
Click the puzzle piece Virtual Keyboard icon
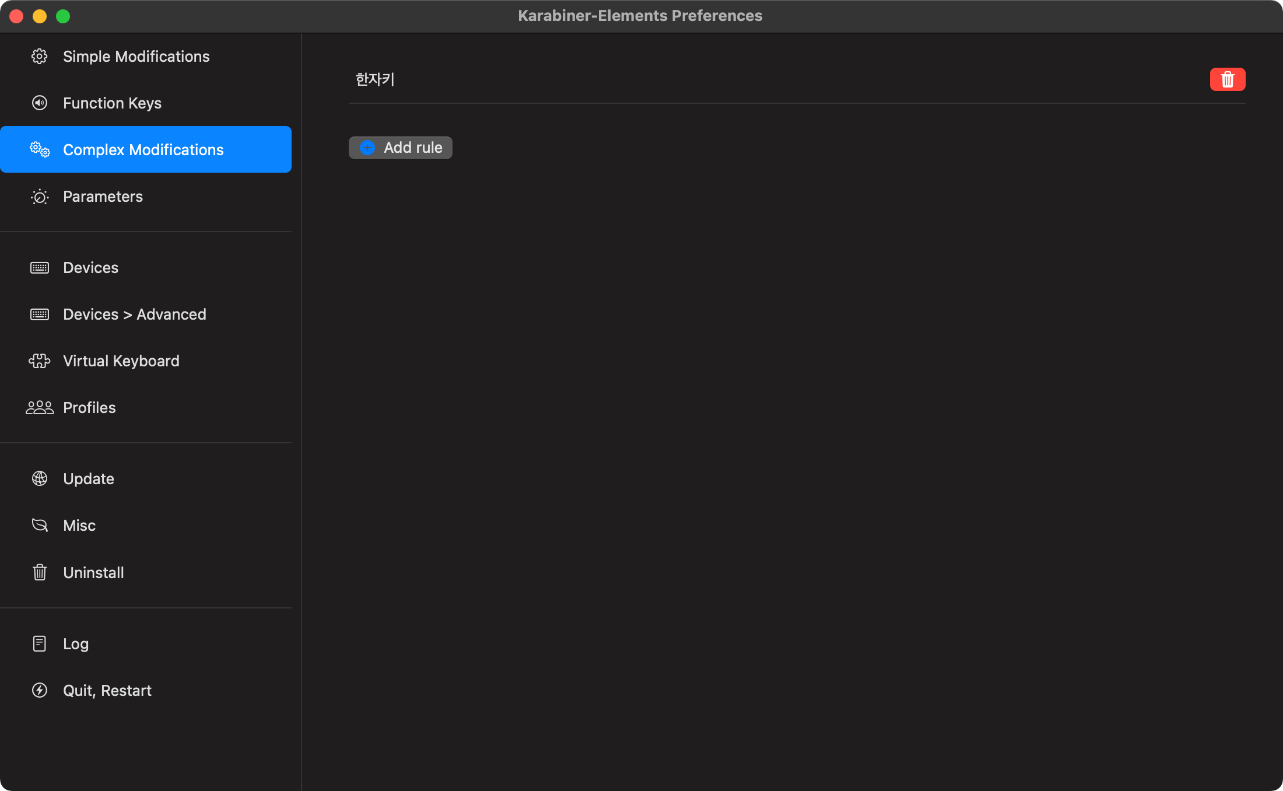(x=40, y=361)
